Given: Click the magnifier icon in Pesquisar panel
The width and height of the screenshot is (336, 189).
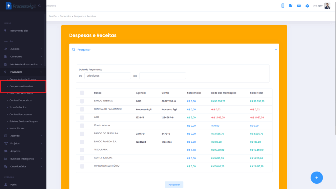Looking at the screenshot, I should [x=74, y=50].
